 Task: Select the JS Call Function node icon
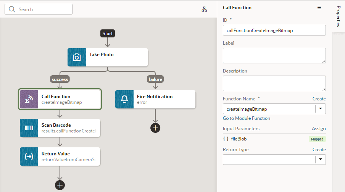click(x=29, y=99)
